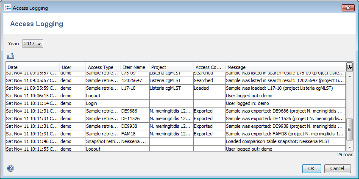
Task: Sort by the Project column header
Action: click(x=170, y=67)
